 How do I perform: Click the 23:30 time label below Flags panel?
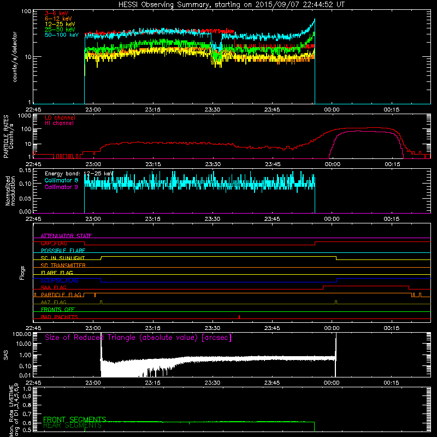(x=212, y=328)
